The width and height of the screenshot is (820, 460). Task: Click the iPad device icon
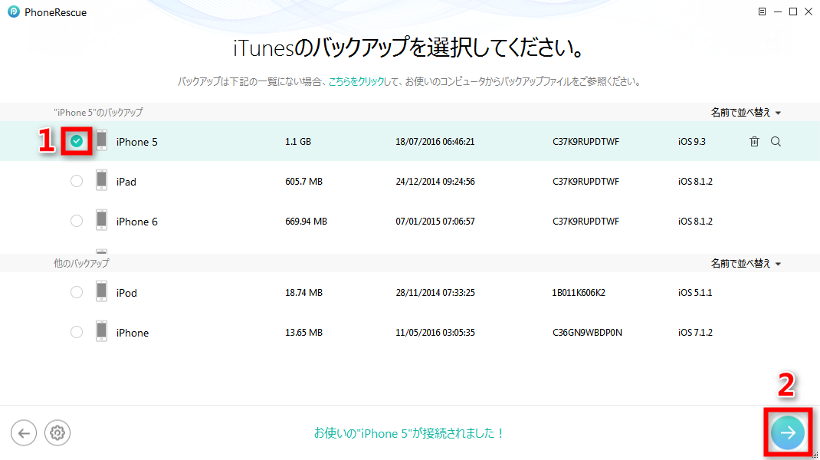tap(101, 180)
